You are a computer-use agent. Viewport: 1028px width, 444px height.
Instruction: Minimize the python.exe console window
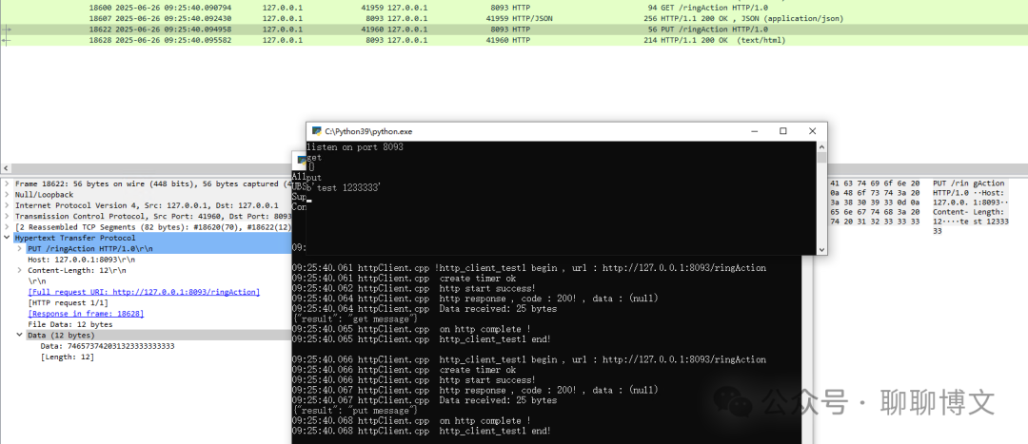pyautogui.click(x=754, y=131)
